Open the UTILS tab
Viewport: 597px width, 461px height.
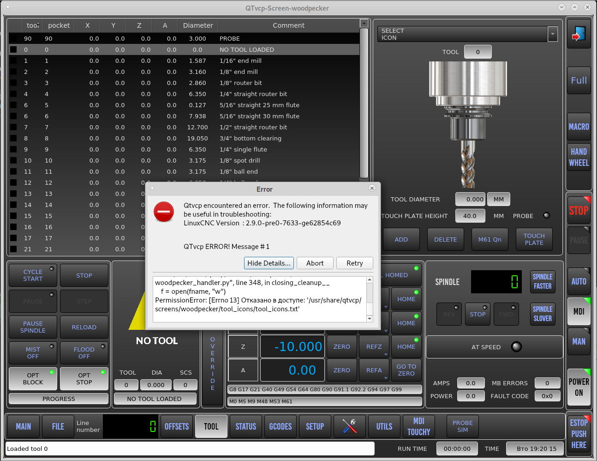click(384, 426)
